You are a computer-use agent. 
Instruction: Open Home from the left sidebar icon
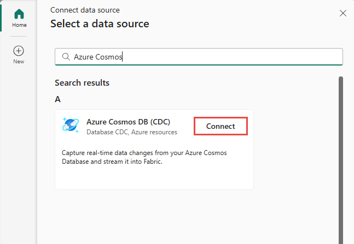tap(19, 14)
